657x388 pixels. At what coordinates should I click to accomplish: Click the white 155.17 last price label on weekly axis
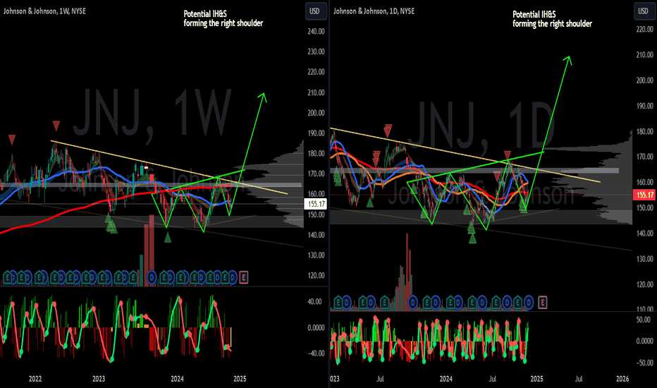pyautogui.click(x=317, y=204)
